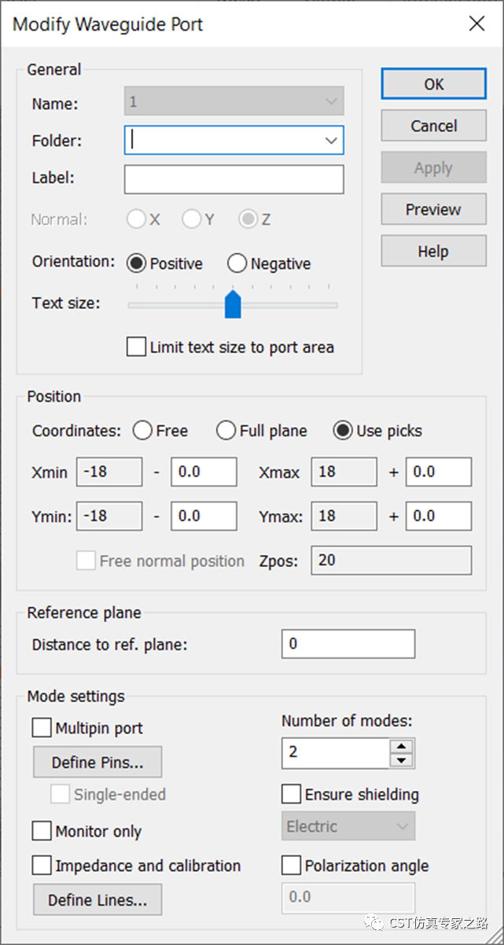
Task: Expand the Electric shielding dropdown
Action: pos(403,826)
